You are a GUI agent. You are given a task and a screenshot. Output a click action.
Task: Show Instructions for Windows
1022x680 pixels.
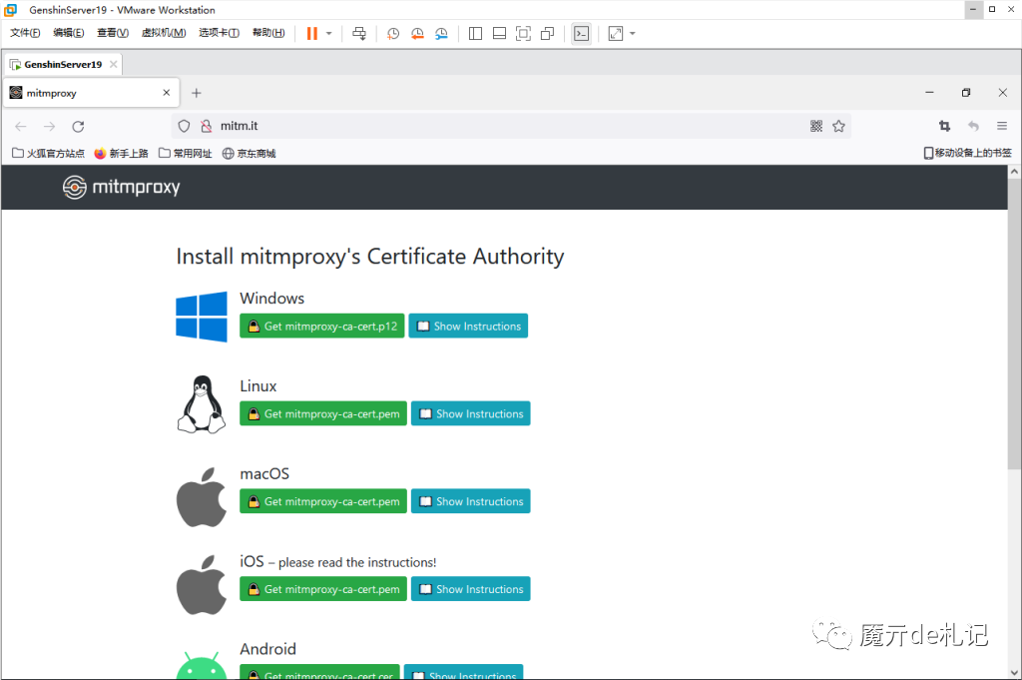[468, 326]
